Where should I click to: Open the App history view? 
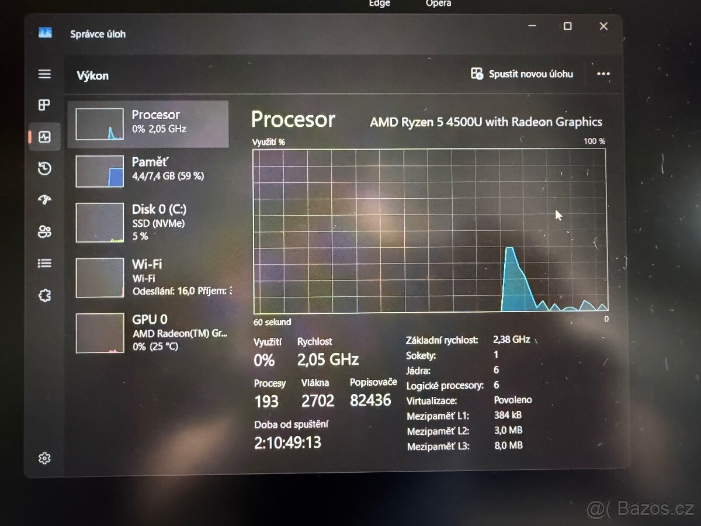(44, 169)
